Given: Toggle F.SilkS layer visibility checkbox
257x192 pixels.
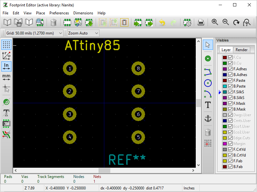Looking at the screenshot, I should point(230,92).
